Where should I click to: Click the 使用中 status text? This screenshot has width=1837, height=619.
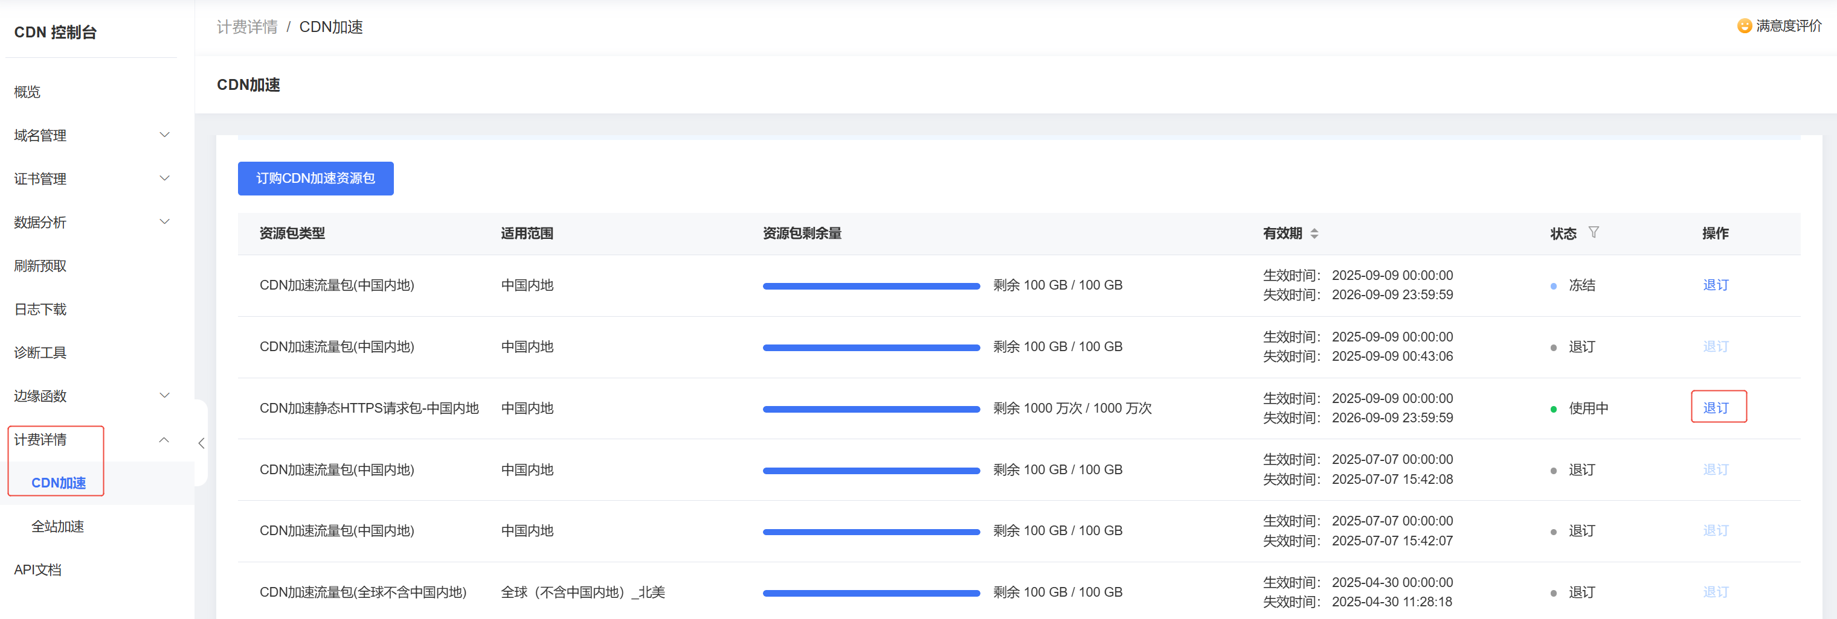(1588, 408)
